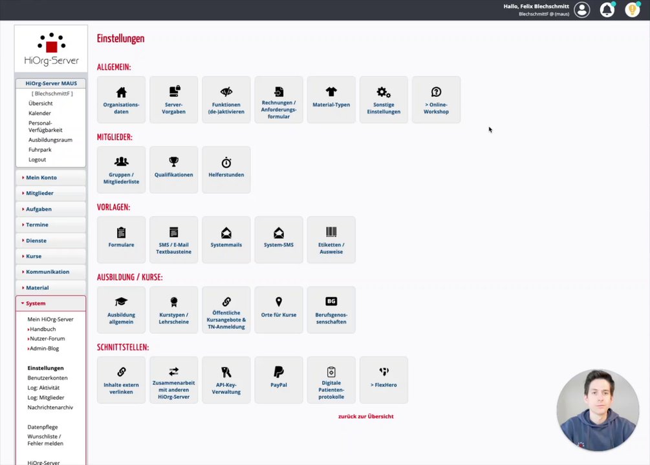Click Logout in the sidebar
This screenshot has height=465, width=650.
click(x=38, y=160)
